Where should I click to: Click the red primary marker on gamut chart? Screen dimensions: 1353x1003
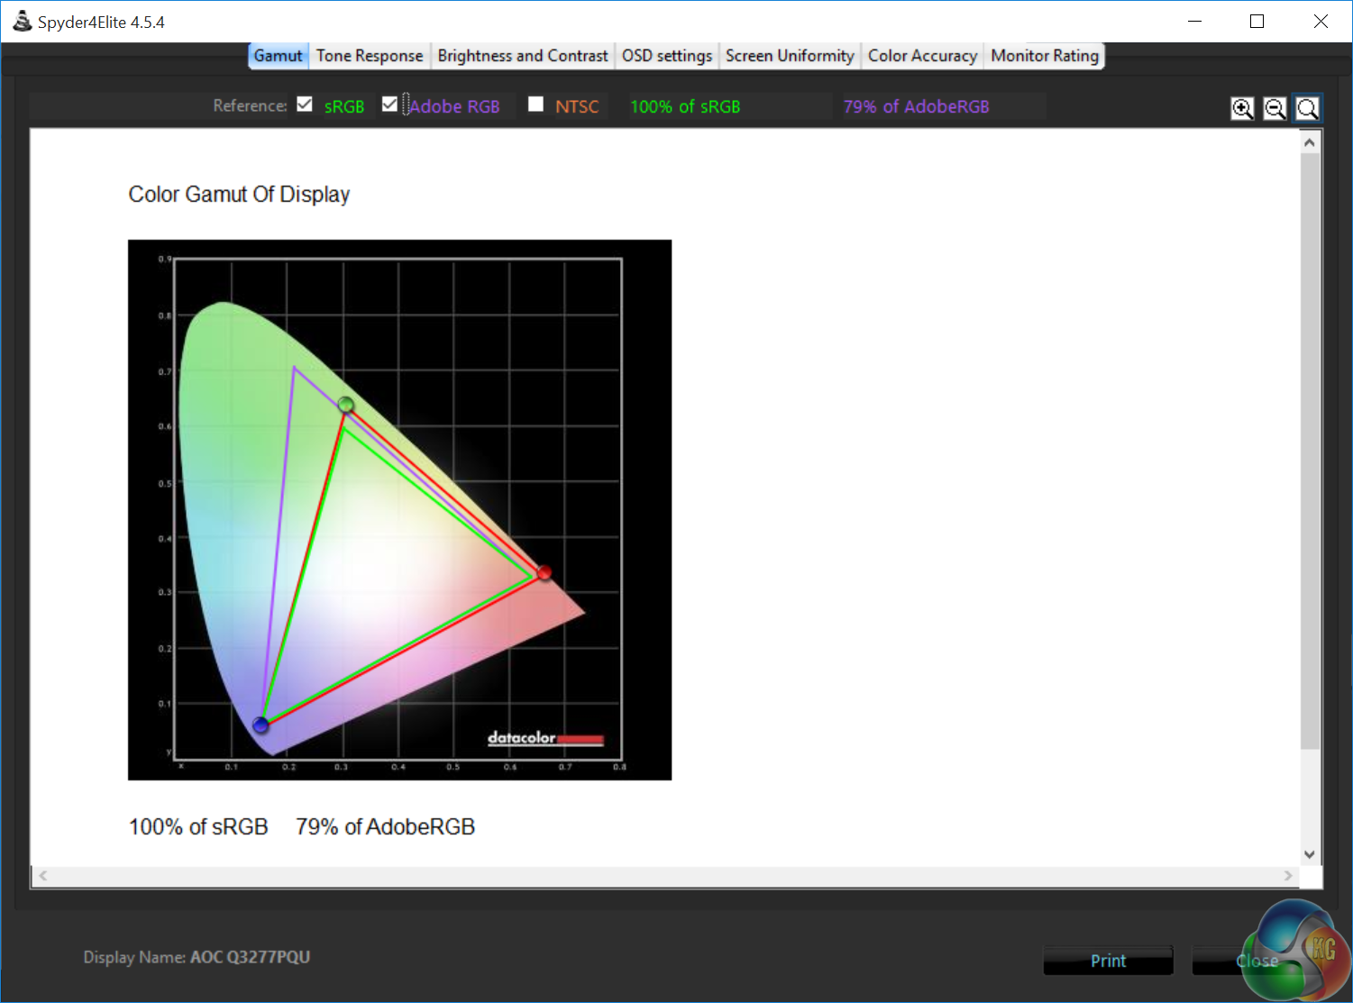544,572
